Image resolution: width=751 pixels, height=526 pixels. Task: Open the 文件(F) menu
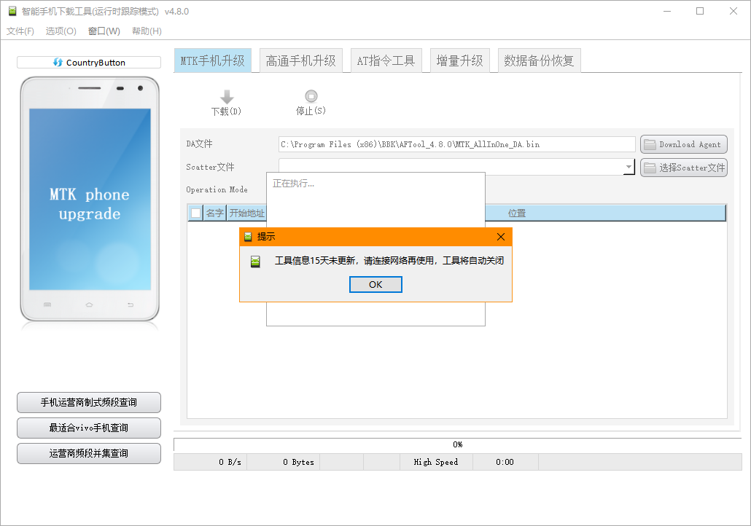tap(20, 31)
